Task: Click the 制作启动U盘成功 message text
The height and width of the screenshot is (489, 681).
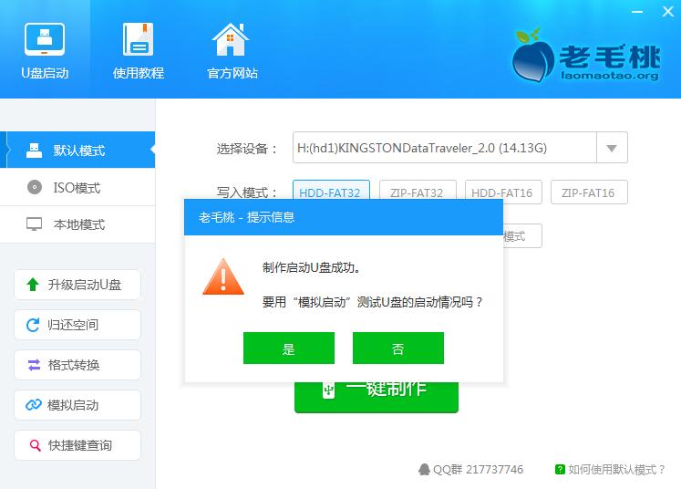Action: coord(312,267)
